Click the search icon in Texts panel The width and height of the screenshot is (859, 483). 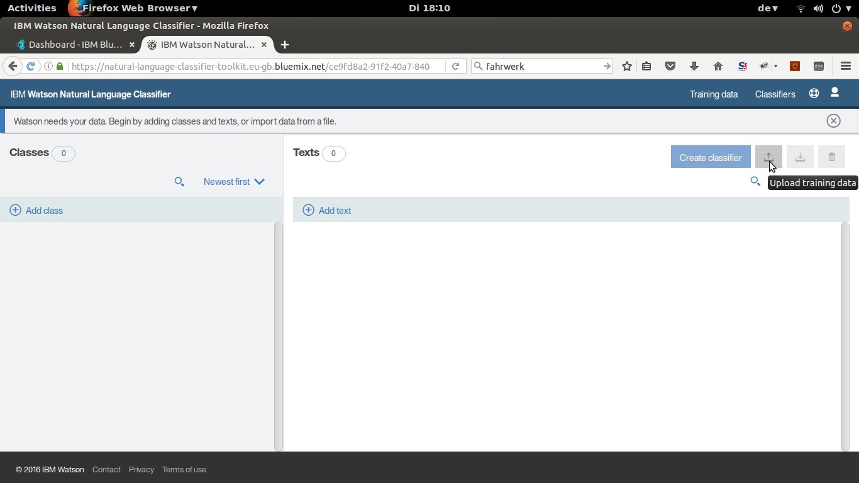coord(755,181)
